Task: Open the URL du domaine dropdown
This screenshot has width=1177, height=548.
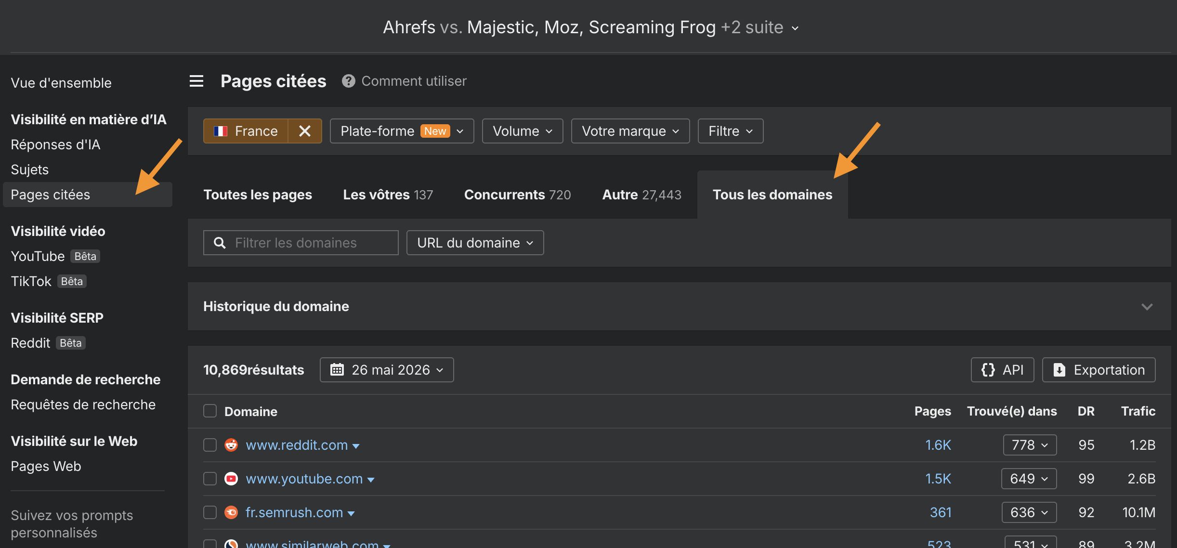Action: pos(475,243)
